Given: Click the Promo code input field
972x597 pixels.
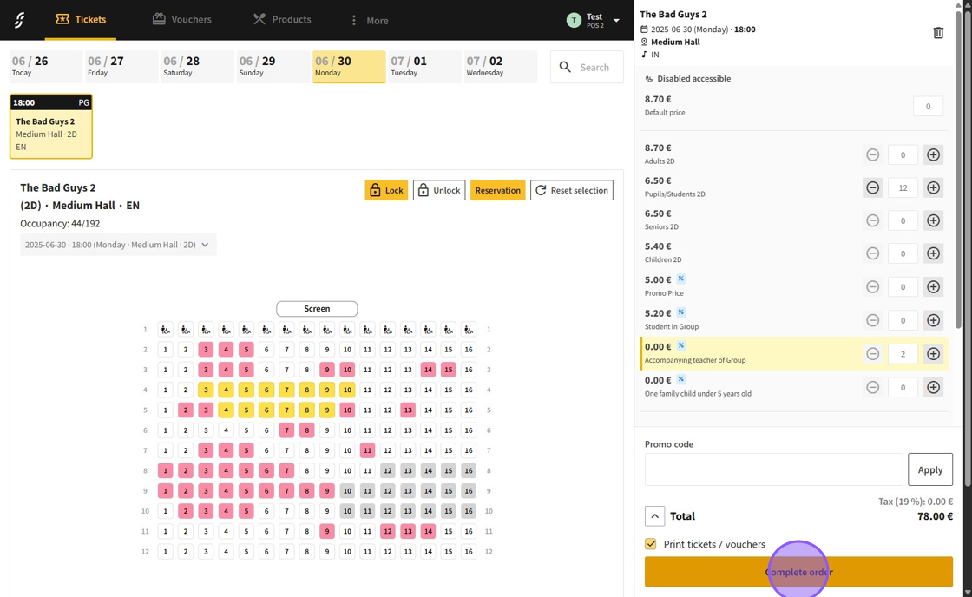Looking at the screenshot, I should [773, 469].
